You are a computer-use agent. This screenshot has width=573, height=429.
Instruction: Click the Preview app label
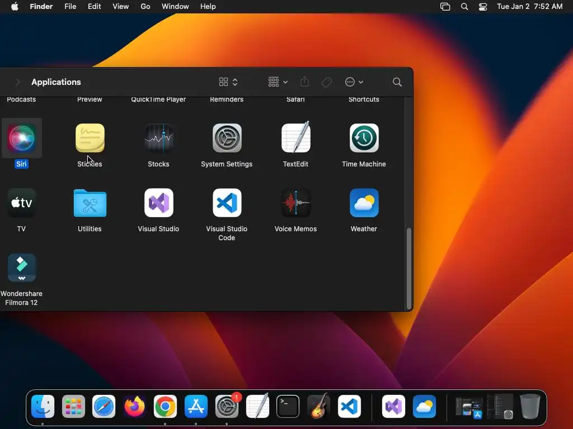coord(90,99)
